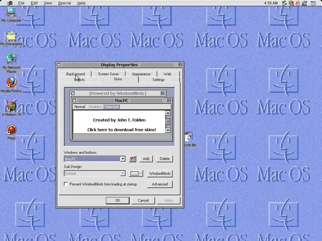Switch to the Settings tab
The image size is (322, 241).
pyautogui.click(x=158, y=79)
